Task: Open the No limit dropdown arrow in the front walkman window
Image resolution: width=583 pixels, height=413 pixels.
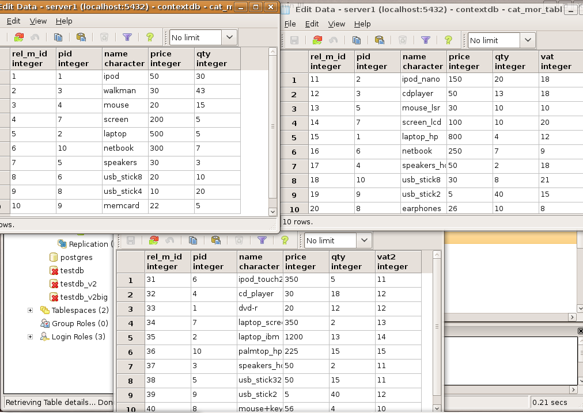Action: [229, 37]
